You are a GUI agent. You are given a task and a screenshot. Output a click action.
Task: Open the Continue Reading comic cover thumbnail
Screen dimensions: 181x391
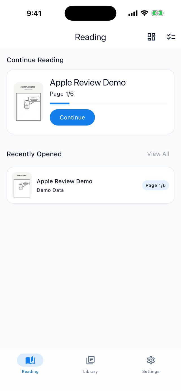[x=28, y=102]
